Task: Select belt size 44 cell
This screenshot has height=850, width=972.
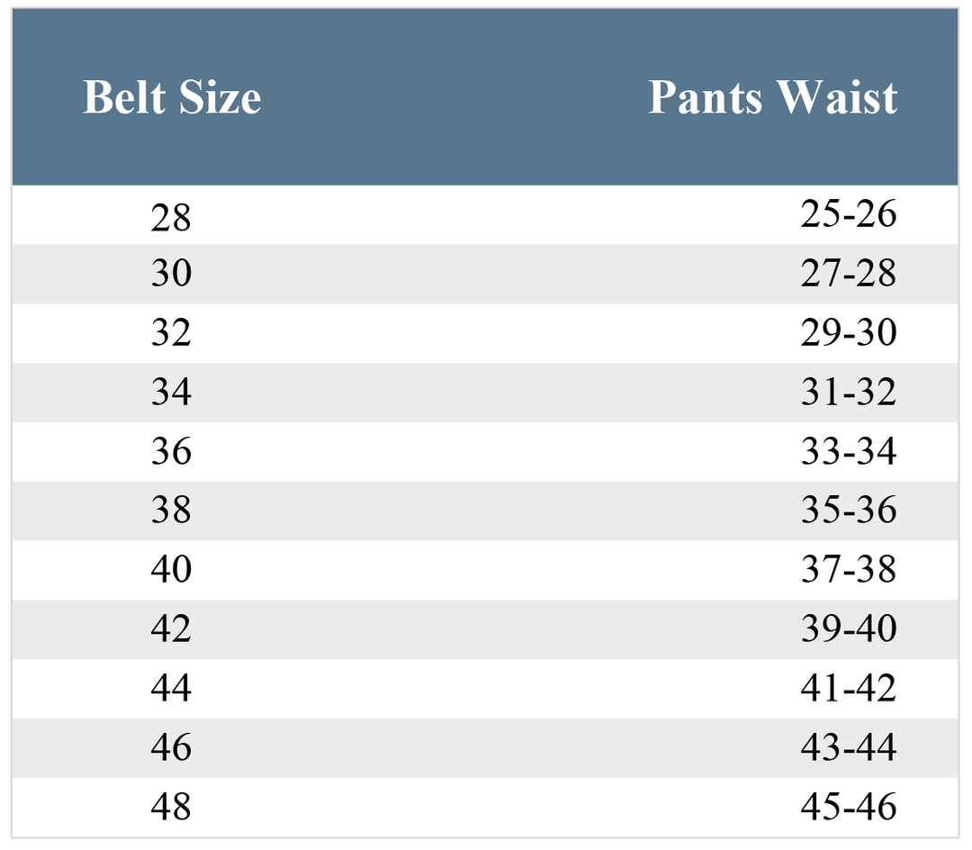Action: coord(171,688)
